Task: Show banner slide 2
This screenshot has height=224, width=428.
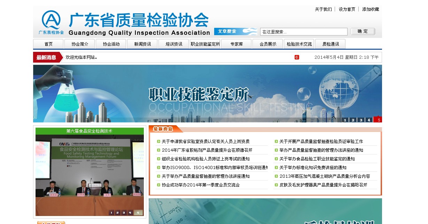Action: 353,120
